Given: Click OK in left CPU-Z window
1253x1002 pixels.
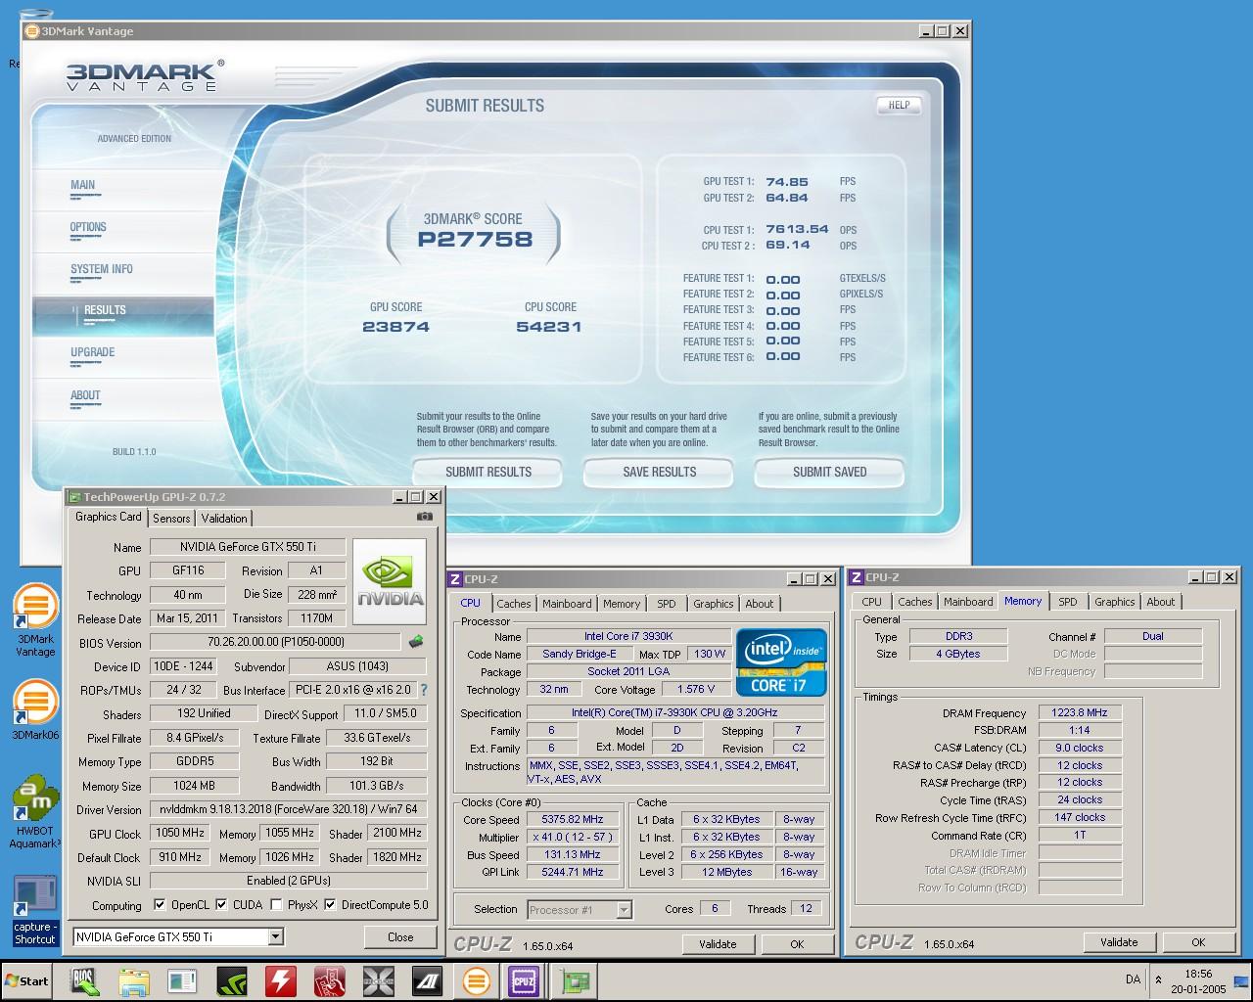Looking at the screenshot, I should pos(797,944).
